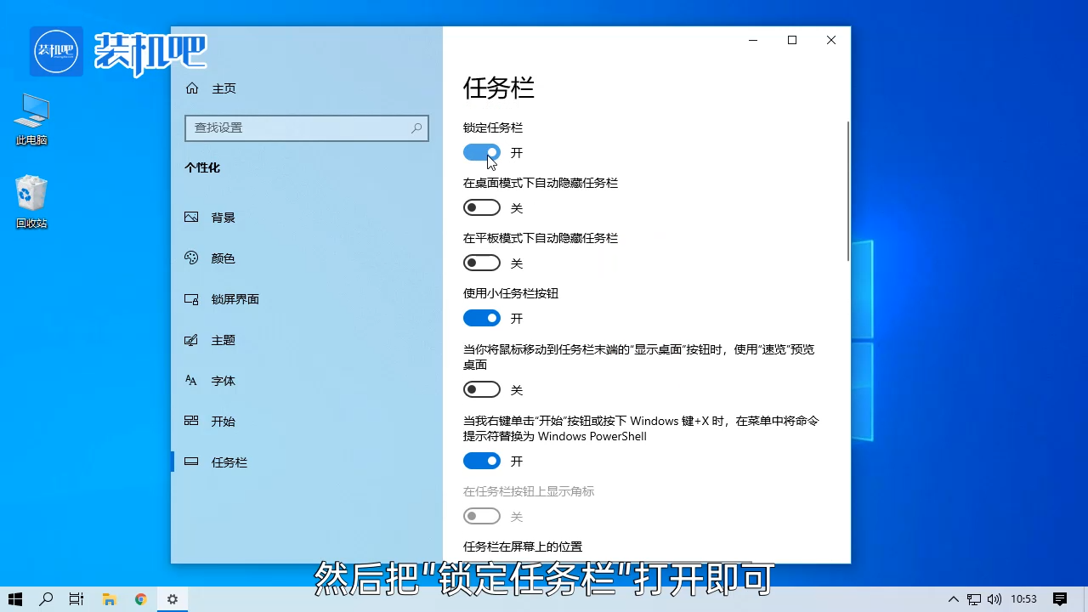This screenshot has width=1088, height=612.
Task: Select 任务栏 in the personalization sidebar
Action: [229, 462]
